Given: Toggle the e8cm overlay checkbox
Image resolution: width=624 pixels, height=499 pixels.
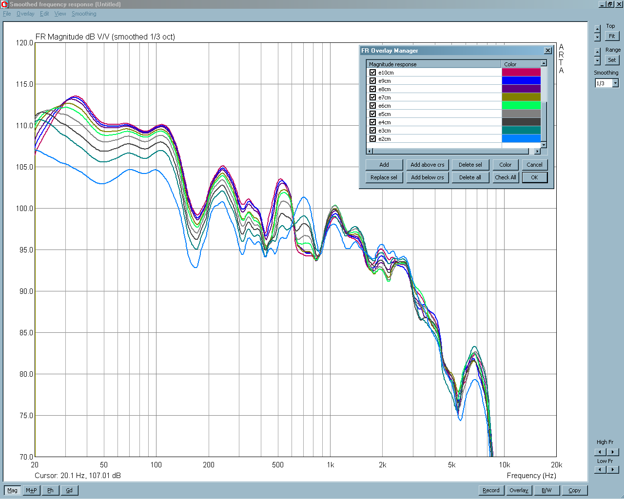Looking at the screenshot, I should click(373, 89).
